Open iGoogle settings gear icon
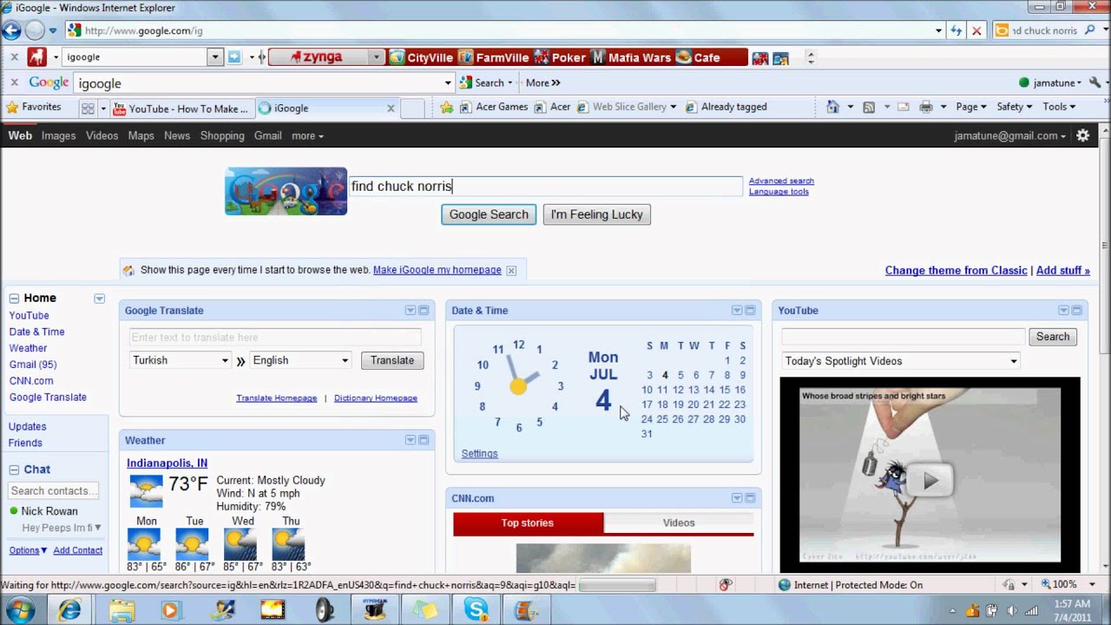Screen dimensions: 1111x625 (x=1082, y=135)
